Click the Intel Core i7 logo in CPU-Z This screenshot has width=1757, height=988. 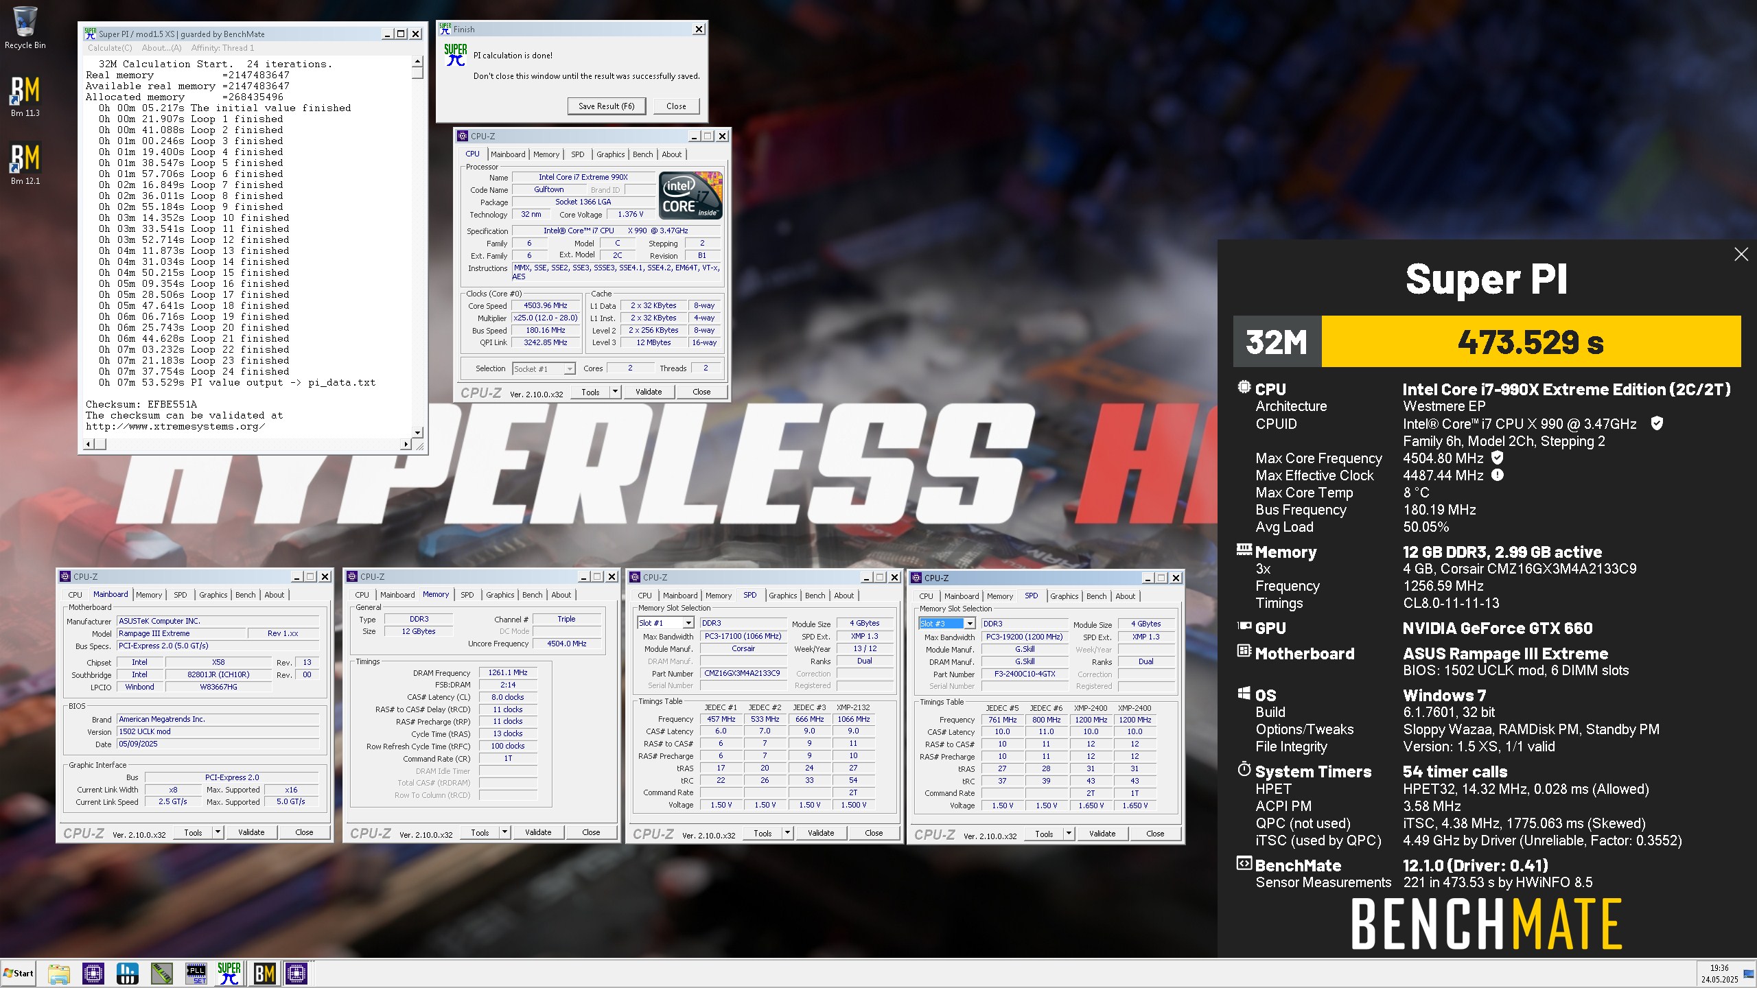click(690, 196)
